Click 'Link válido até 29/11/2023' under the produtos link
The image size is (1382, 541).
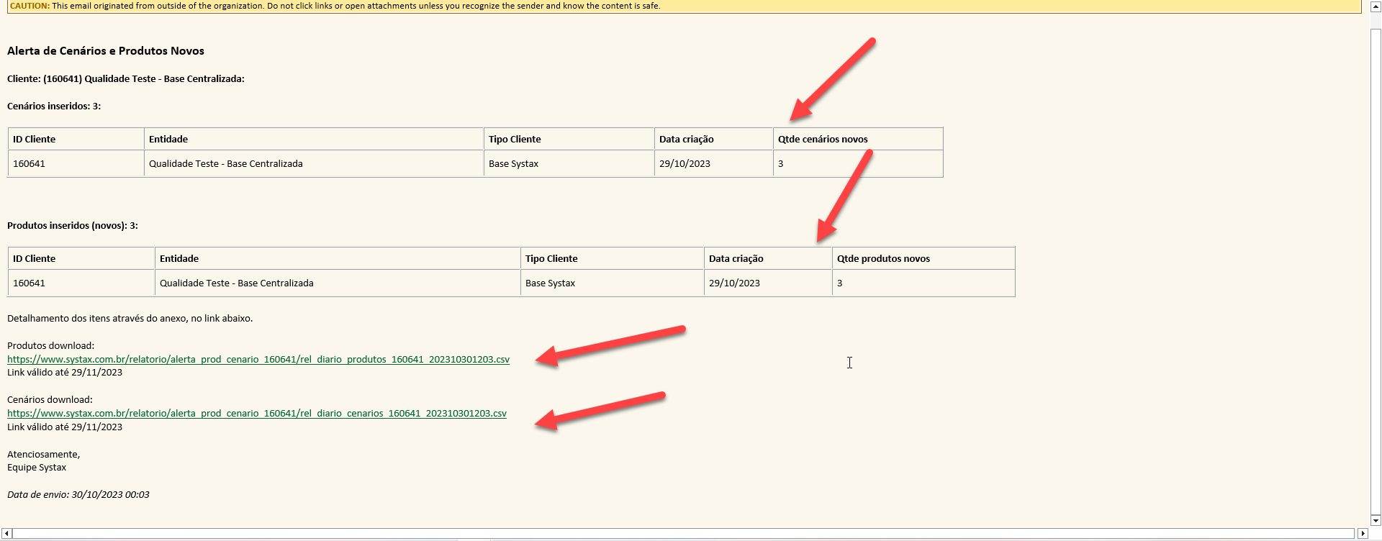[x=65, y=372]
